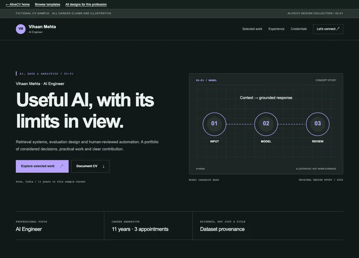Click the 'AI Engineer' professional focus value
This screenshot has width=359, height=258.
coord(29,229)
